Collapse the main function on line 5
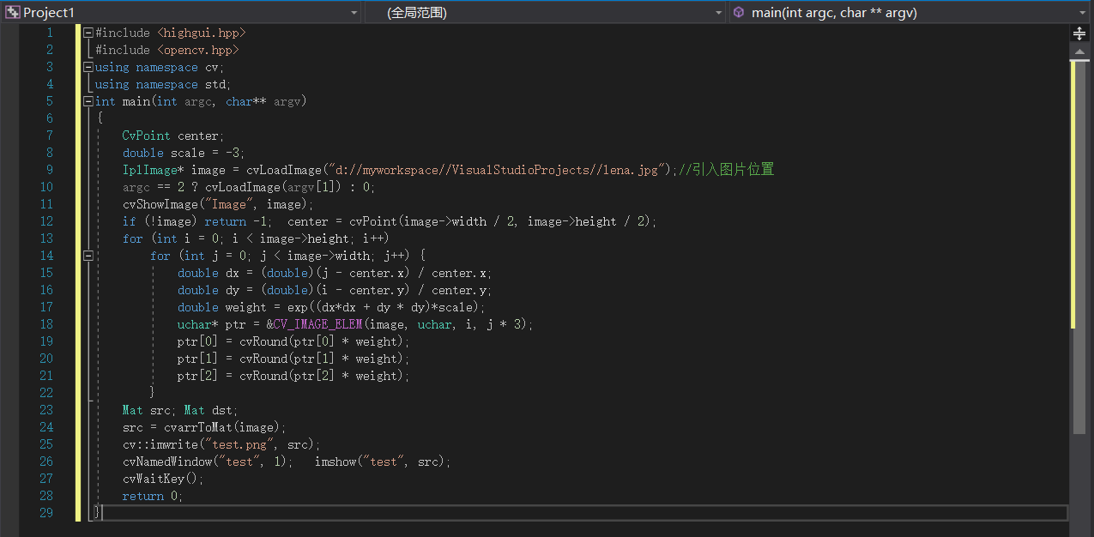The height and width of the screenshot is (537, 1094). (88, 101)
